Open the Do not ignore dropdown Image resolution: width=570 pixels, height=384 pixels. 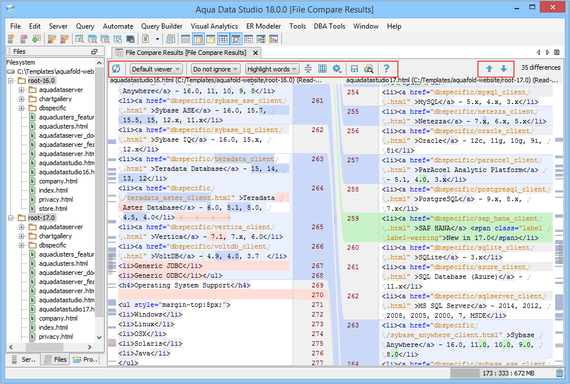215,69
